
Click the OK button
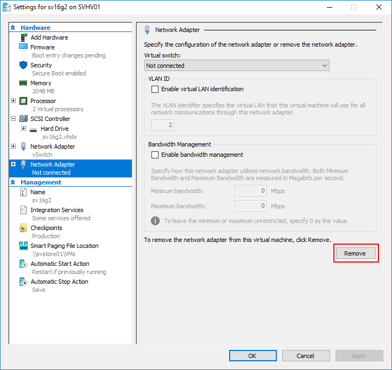click(x=253, y=355)
